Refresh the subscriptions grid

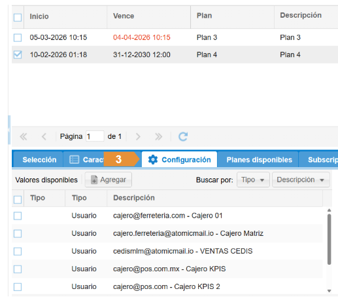[x=183, y=137]
